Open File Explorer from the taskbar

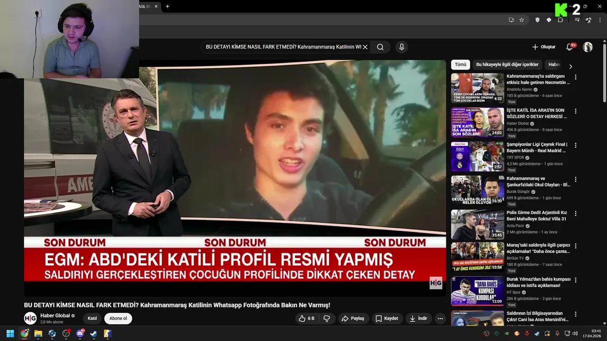click(38, 333)
